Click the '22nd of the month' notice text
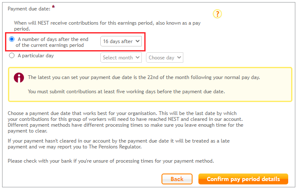The image size is (297, 189). (x=168, y=77)
